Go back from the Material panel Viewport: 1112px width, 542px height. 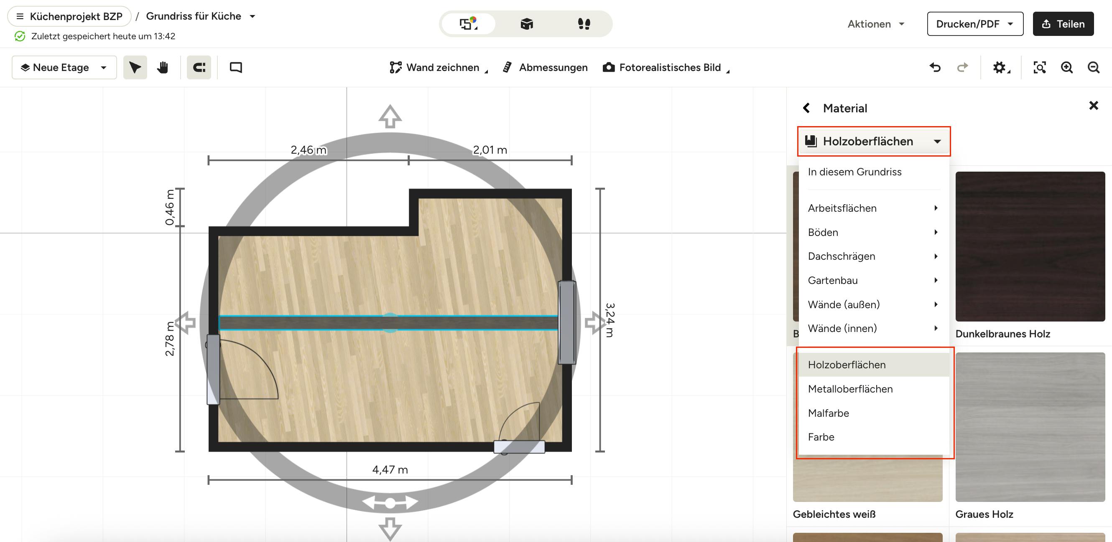pos(806,108)
